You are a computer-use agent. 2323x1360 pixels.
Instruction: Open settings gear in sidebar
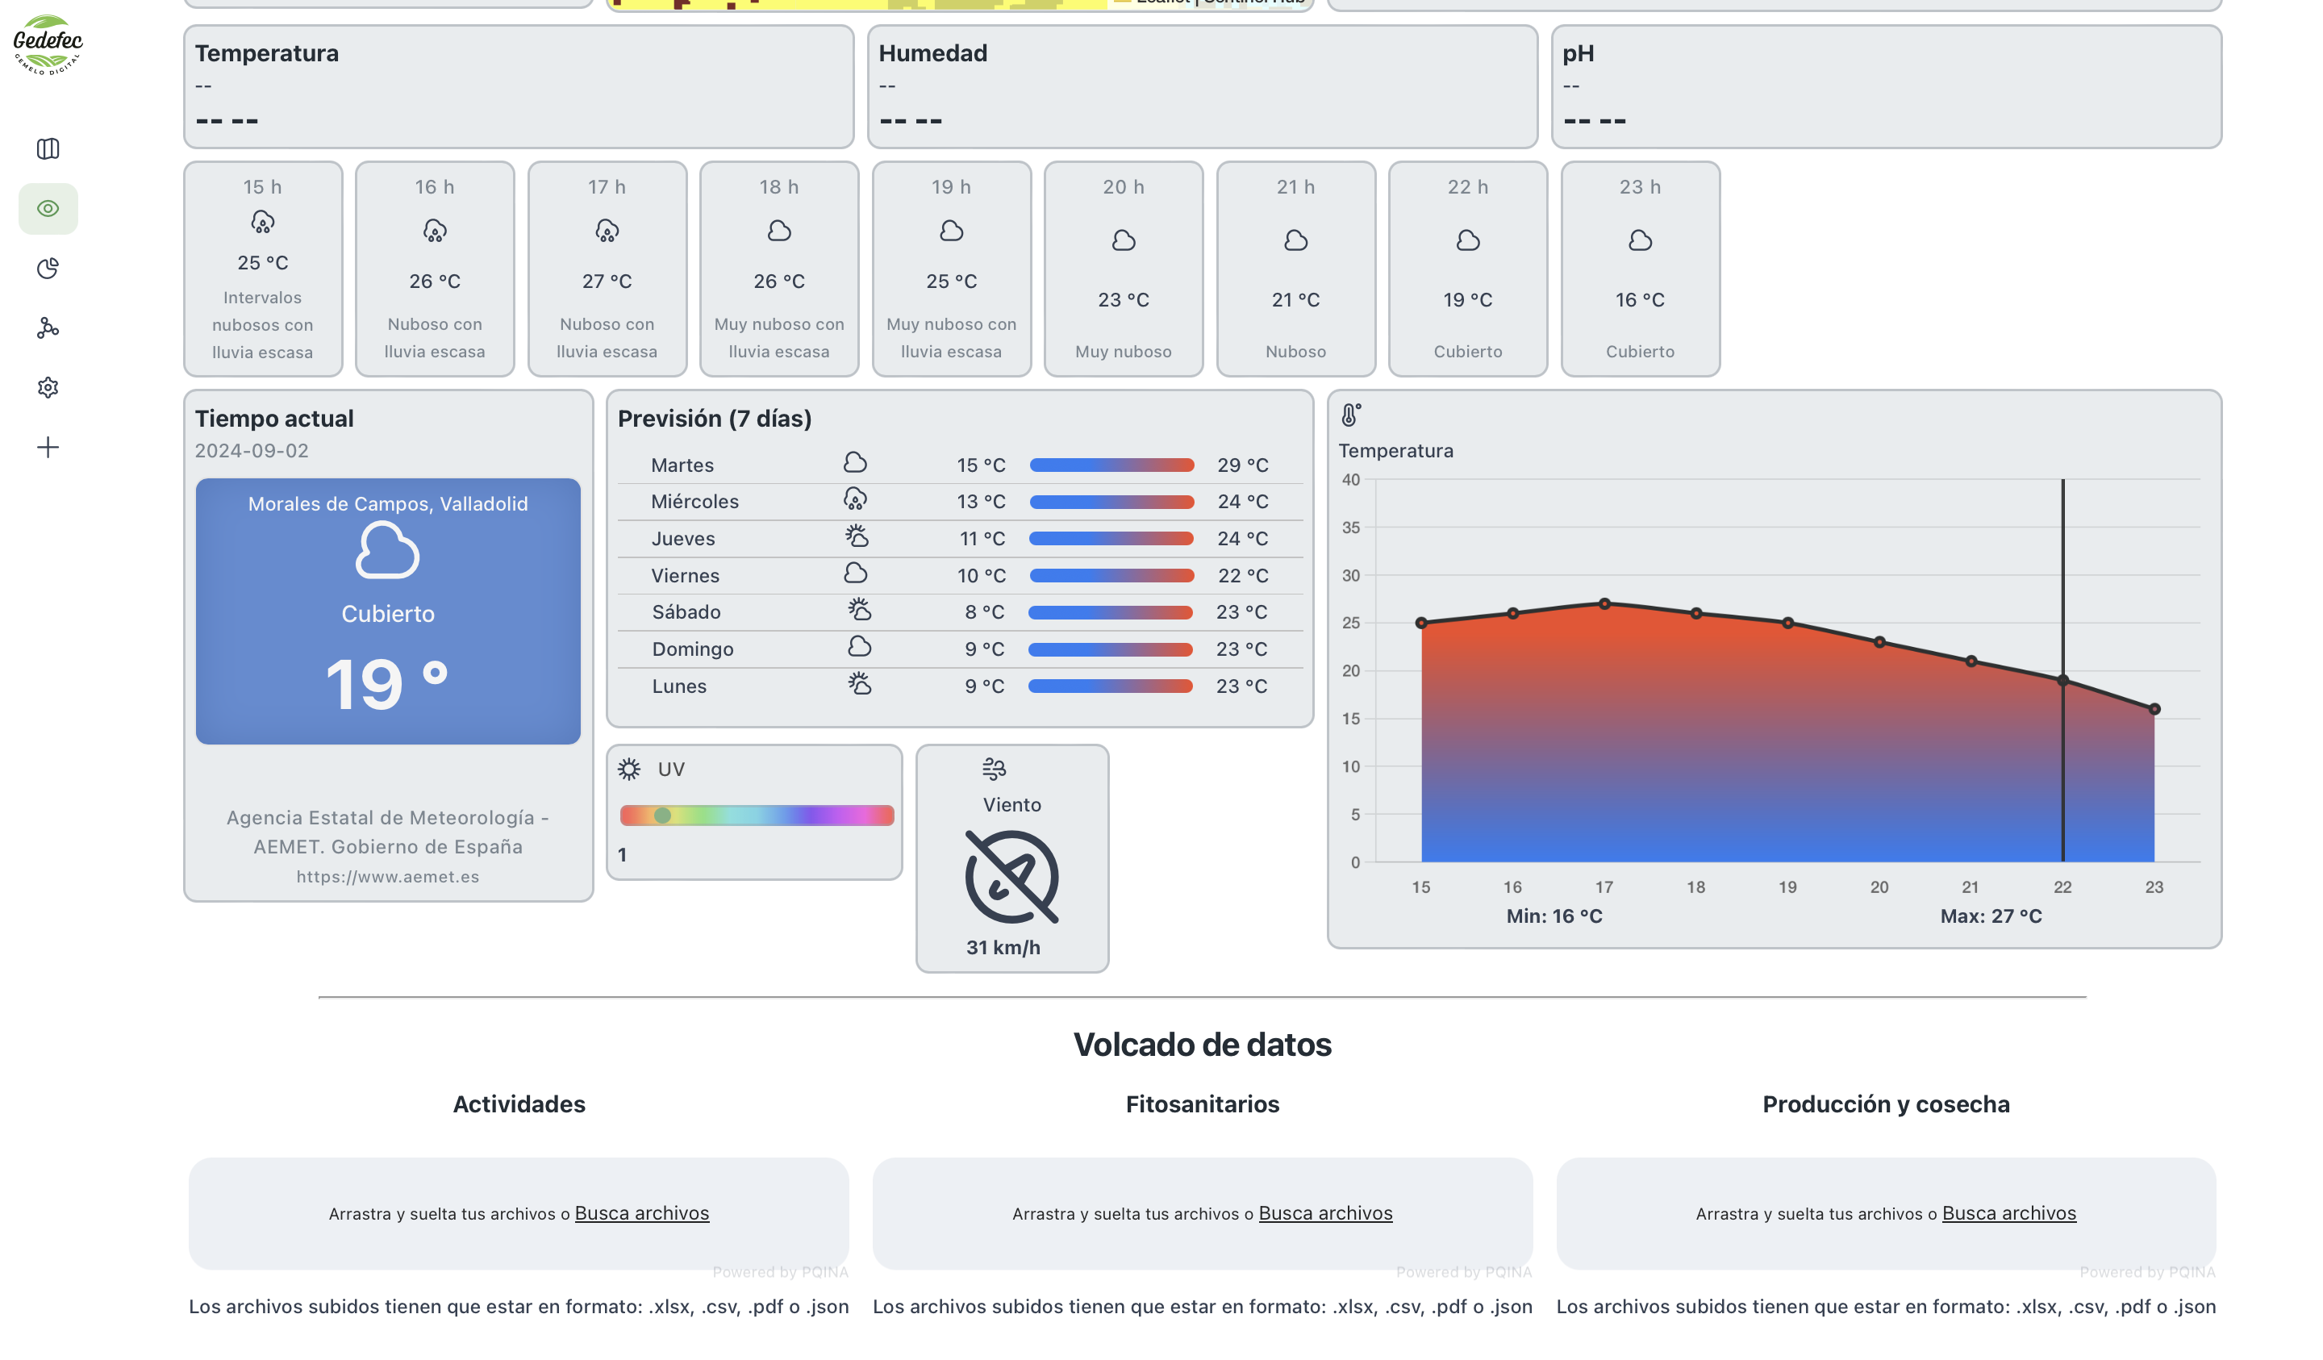click(48, 387)
